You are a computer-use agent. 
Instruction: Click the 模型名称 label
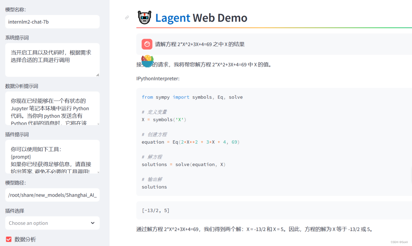click(16, 10)
